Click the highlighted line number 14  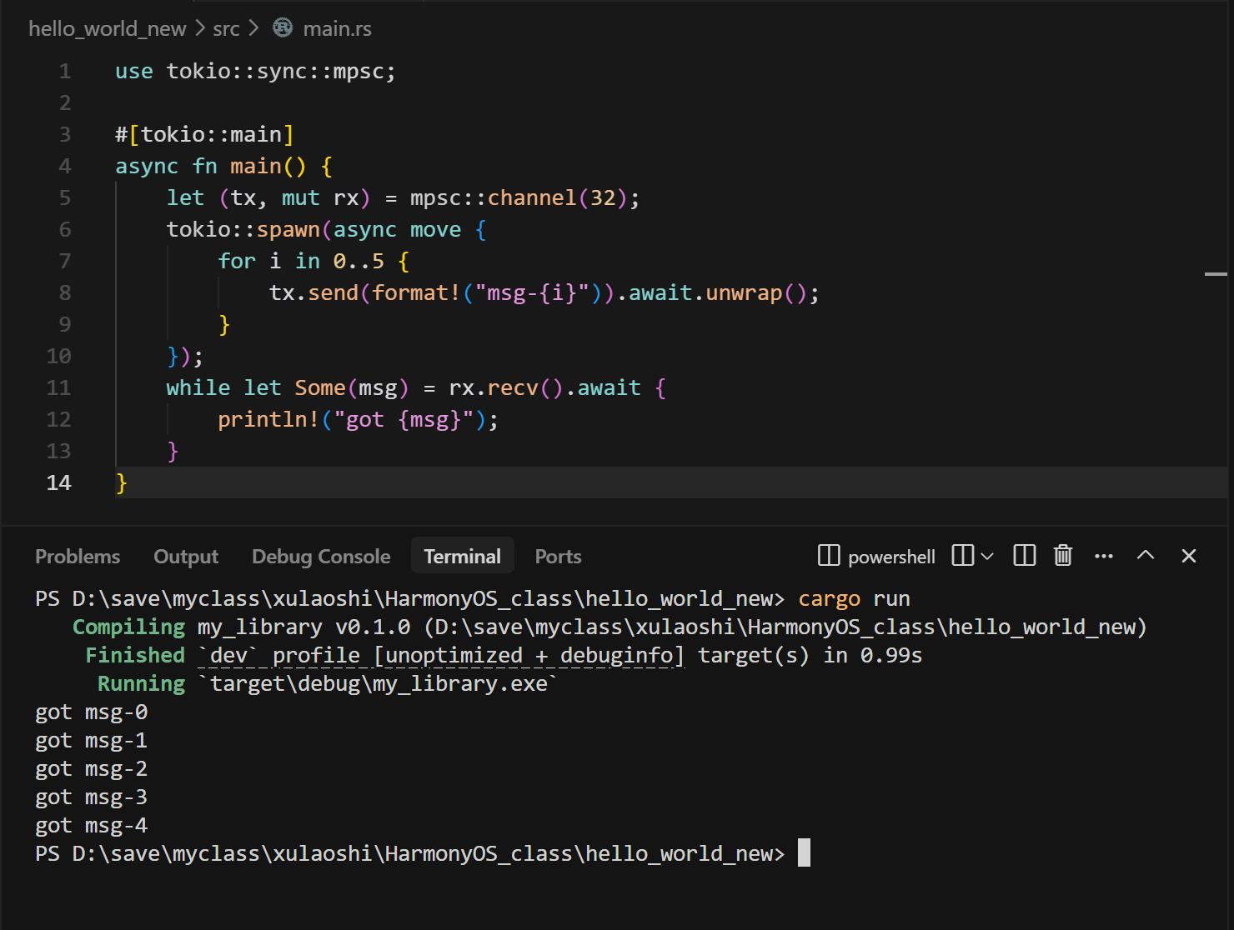58,483
